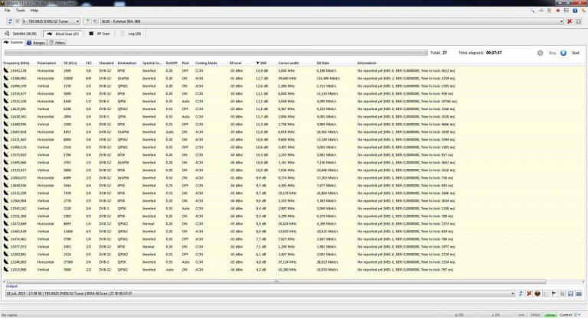Click the red X icon in output bar
The image size is (588, 318).
tap(528, 293)
